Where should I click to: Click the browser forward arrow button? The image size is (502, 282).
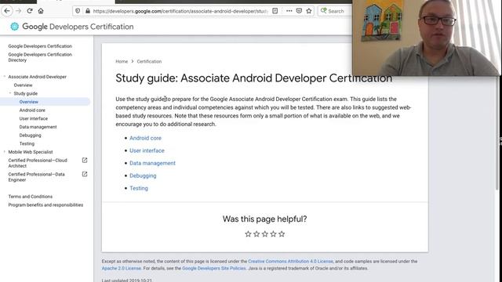click(18, 11)
